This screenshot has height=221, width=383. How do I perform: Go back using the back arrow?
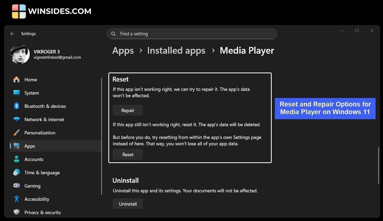tap(12, 34)
